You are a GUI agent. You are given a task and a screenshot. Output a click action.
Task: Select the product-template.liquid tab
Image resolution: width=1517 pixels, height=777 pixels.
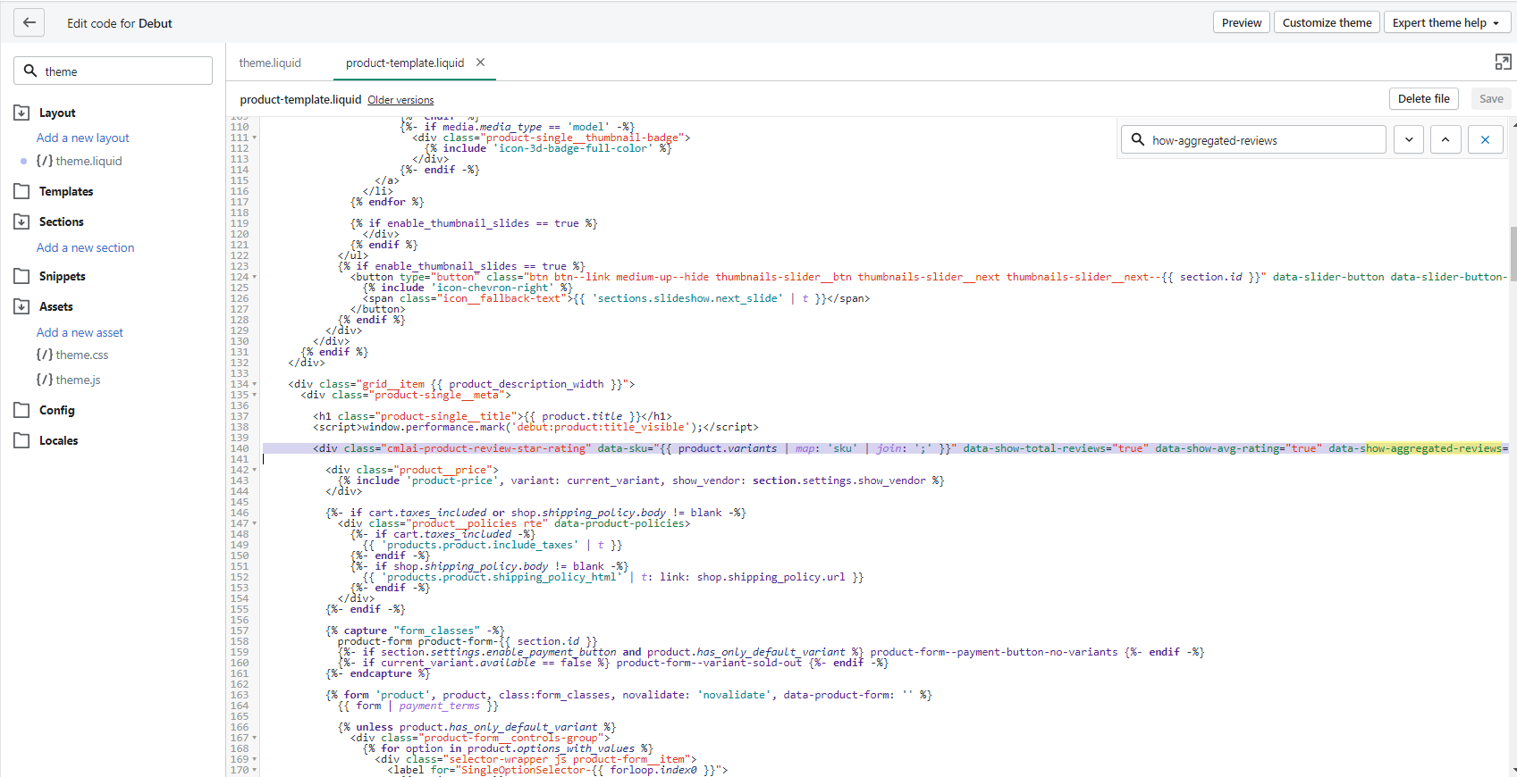pos(405,63)
